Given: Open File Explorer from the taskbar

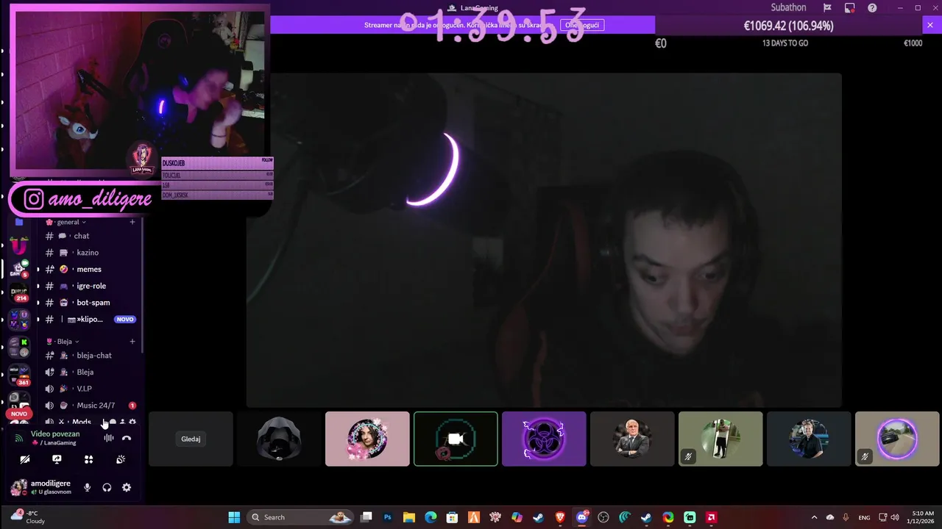Looking at the screenshot, I should pos(409,517).
